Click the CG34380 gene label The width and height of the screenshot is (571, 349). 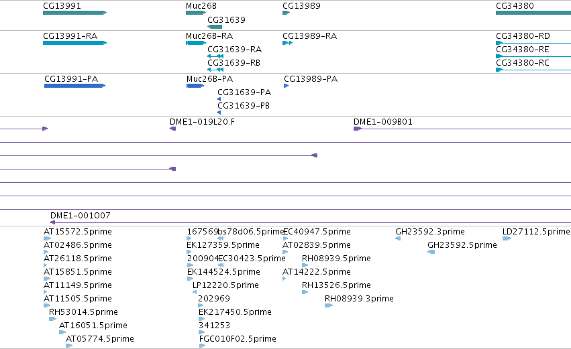coord(515,6)
